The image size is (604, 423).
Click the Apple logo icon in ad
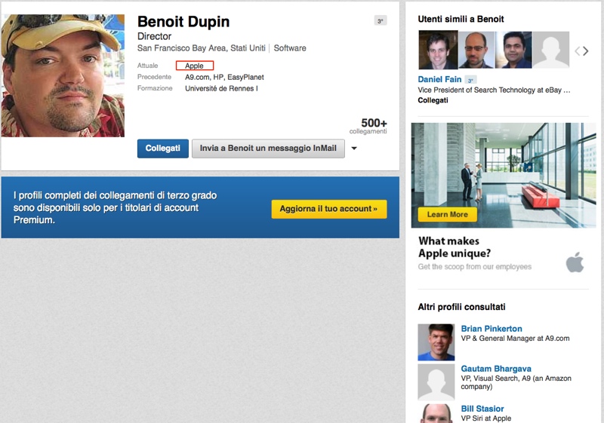point(575,262)
